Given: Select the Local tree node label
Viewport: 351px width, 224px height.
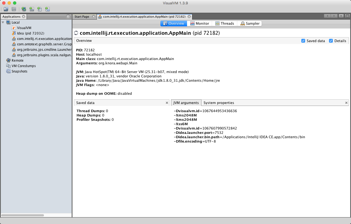Looking at the screenshot, I should point(15,22).
